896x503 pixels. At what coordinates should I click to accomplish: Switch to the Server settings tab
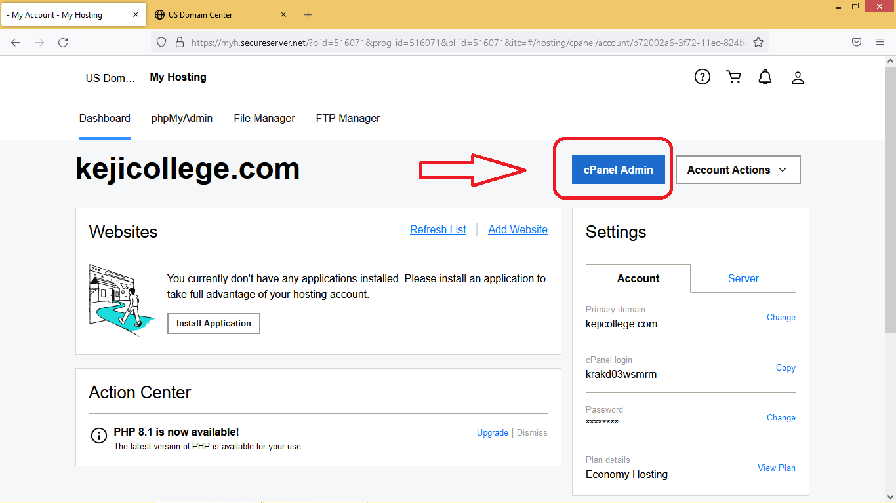pyautogui.click(x=743, y=278)
